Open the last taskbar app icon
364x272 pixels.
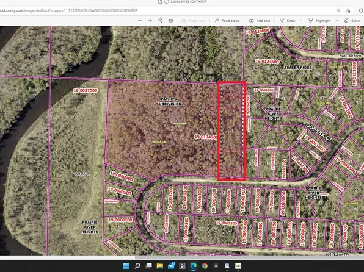click(x=238, y=266)
